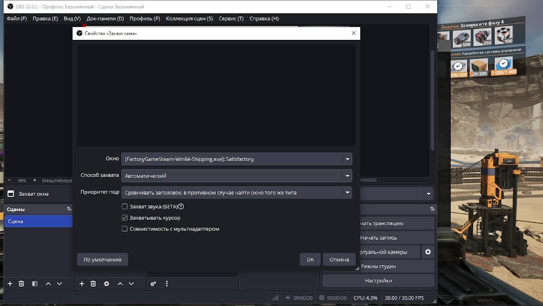
Task: Open the Правка (E) menu
Action: (45, 18)
